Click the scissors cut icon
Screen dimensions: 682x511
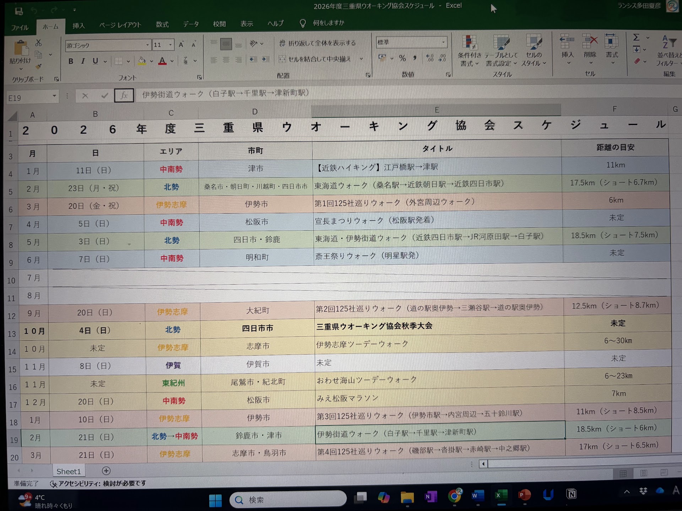[x=38, y=43]
